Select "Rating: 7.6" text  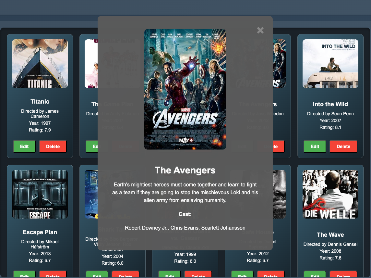coord(330,258)
